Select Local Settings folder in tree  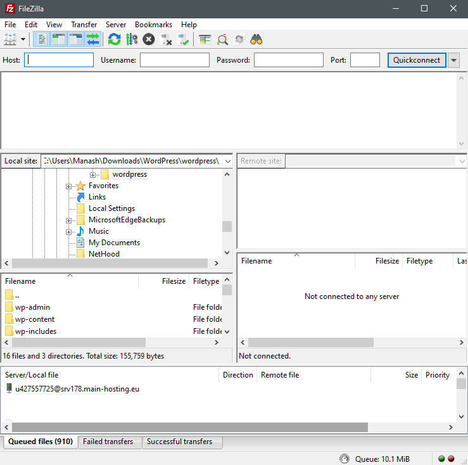[x=111, y=208]
